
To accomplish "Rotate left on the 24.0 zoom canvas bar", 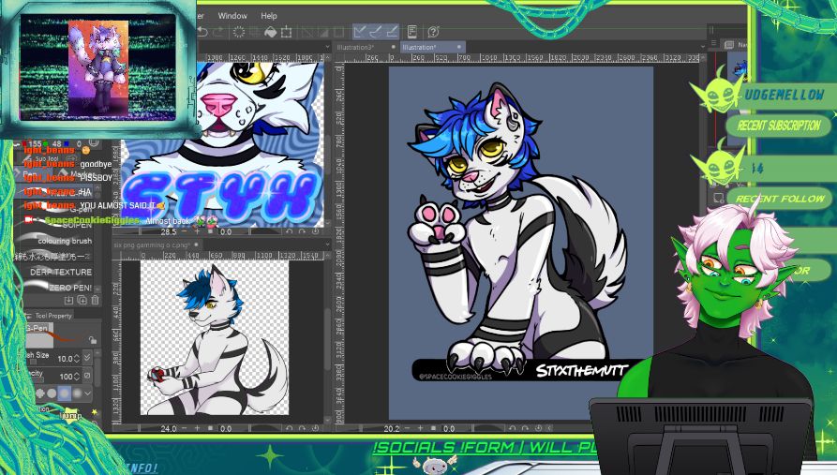I will pyautogui.click(x=290, y=428).
